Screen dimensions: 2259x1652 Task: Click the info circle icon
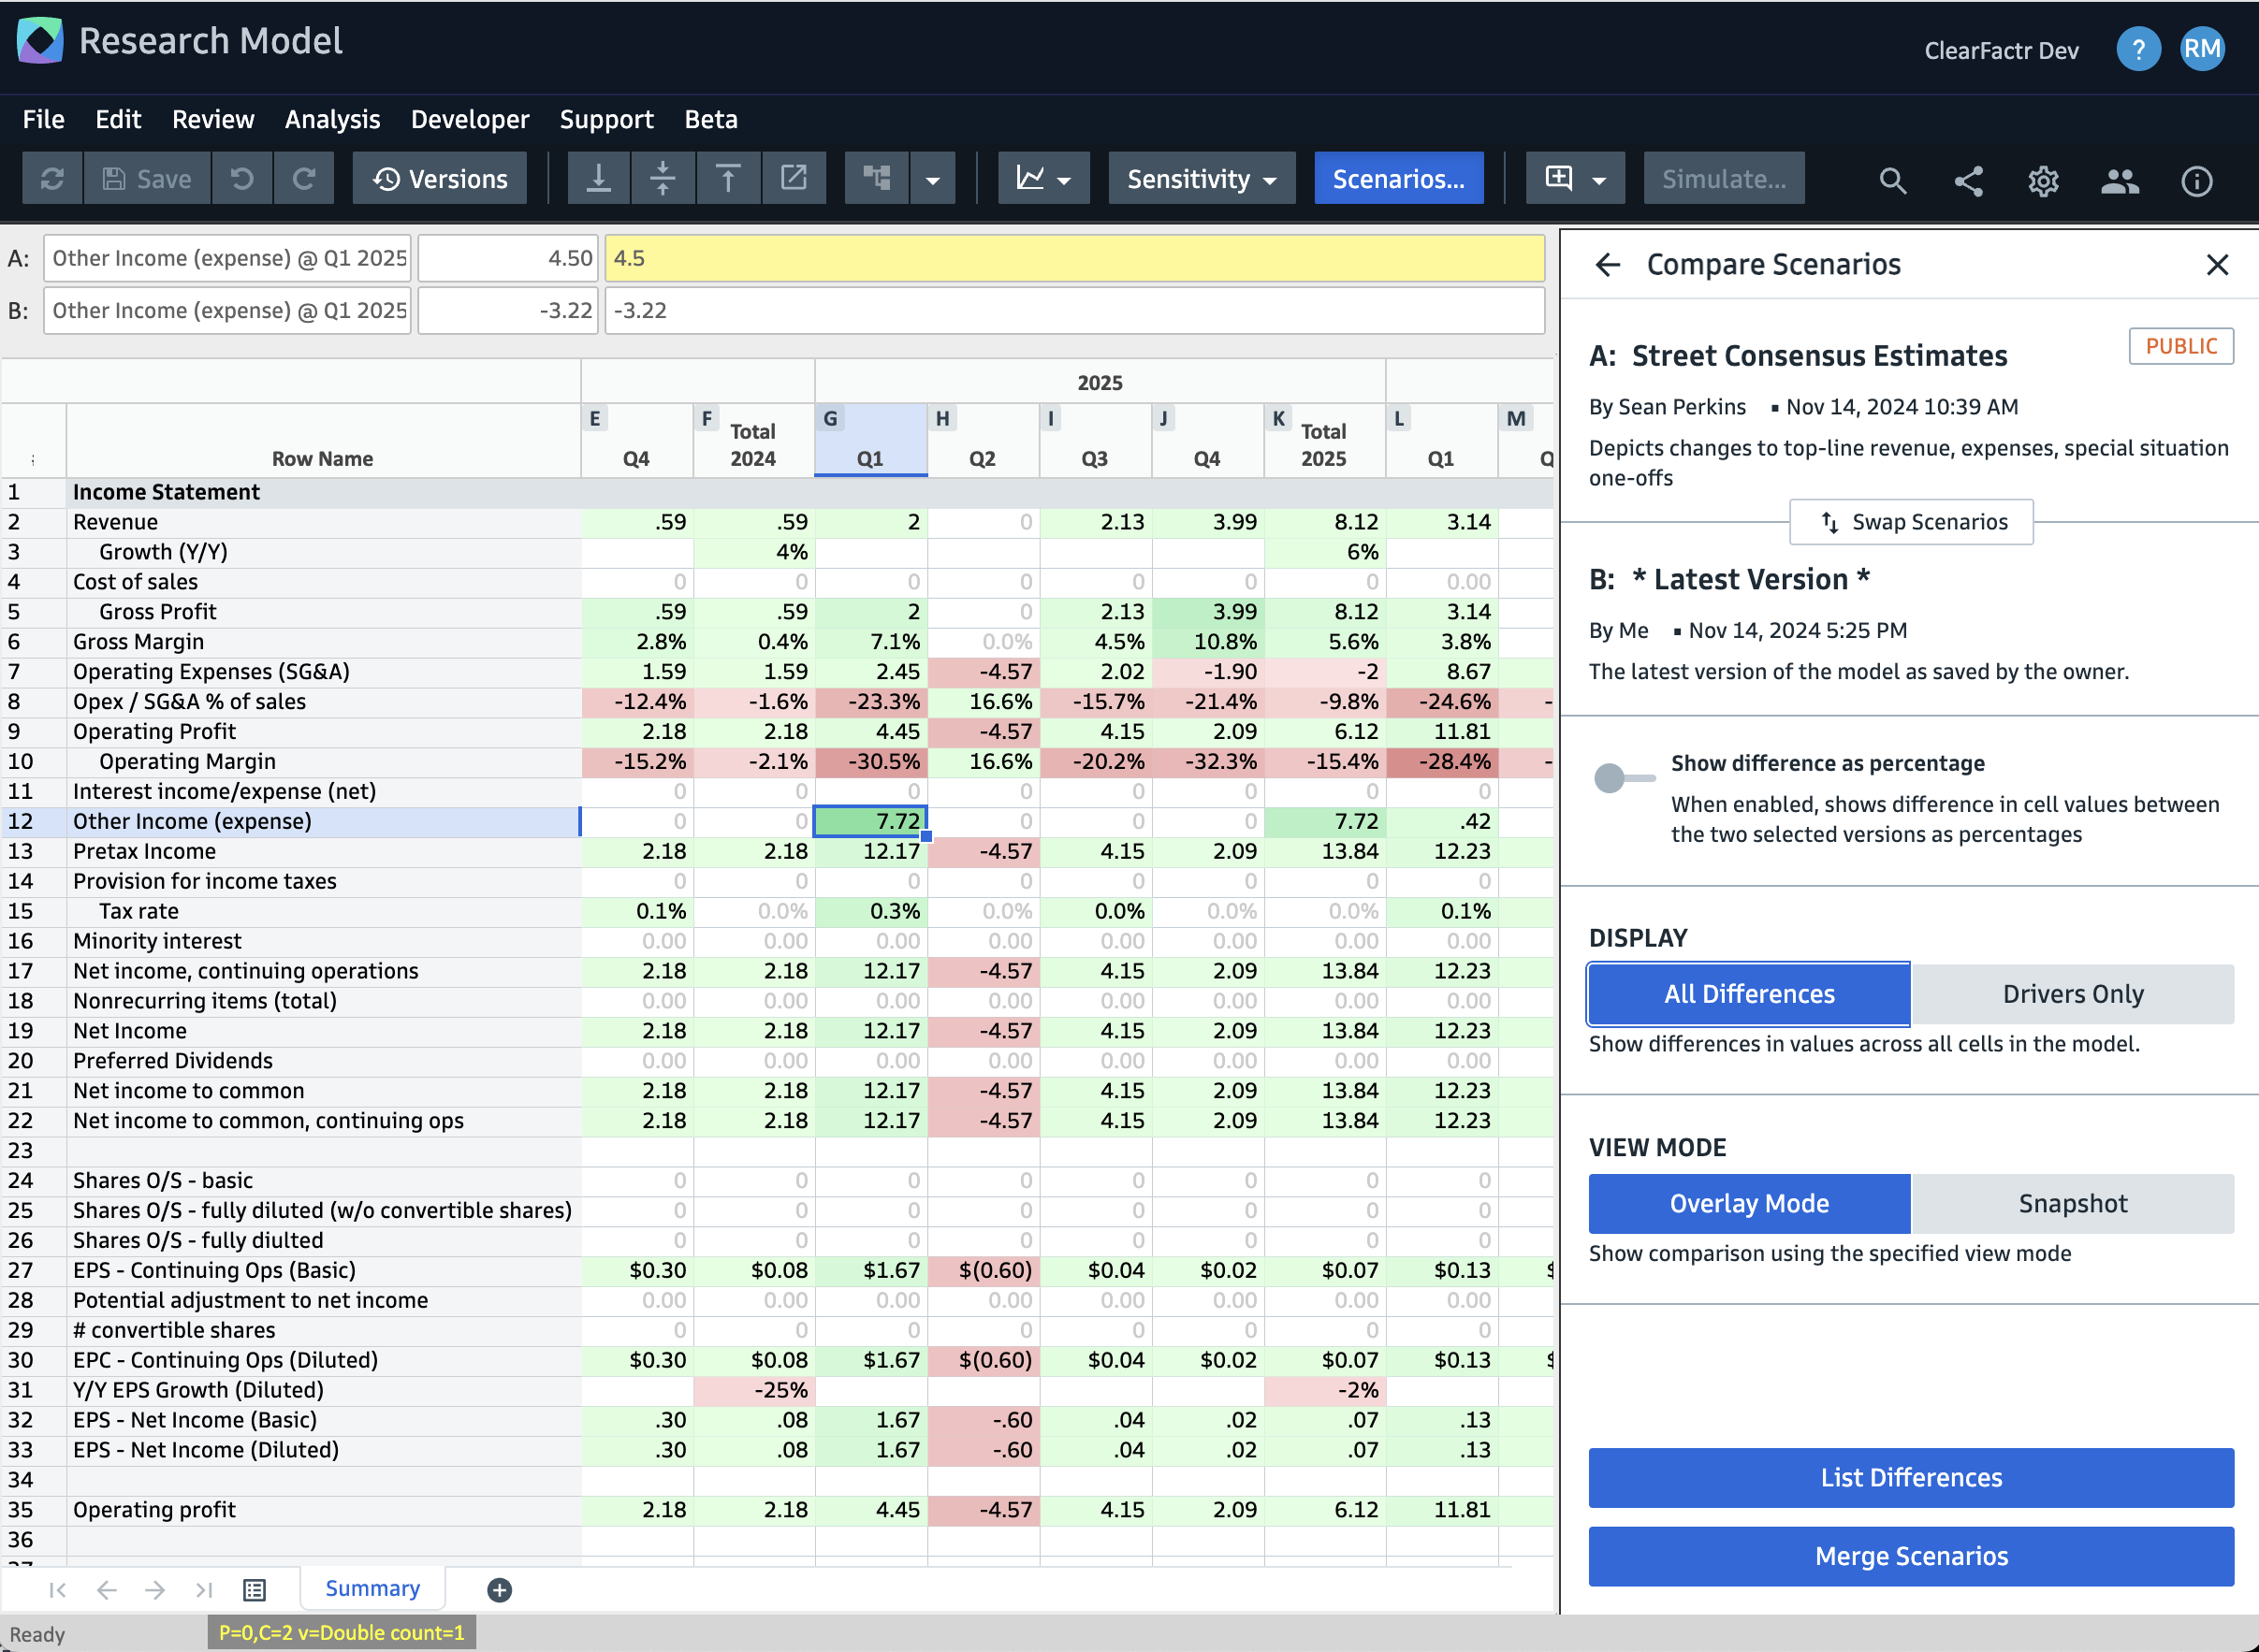2196,181
